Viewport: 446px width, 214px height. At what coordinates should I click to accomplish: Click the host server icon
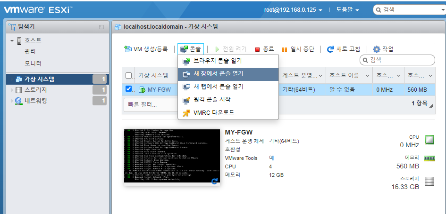tap(19, 41)
